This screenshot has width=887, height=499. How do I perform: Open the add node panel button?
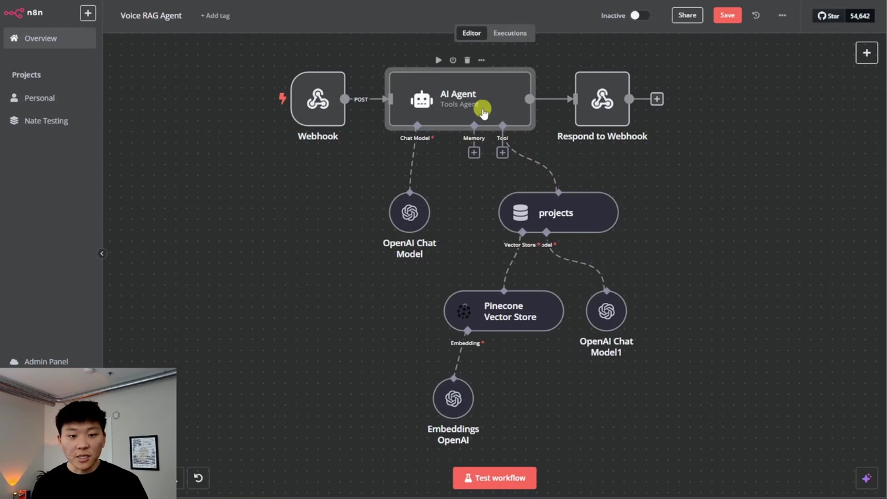[x=867, y=53]
